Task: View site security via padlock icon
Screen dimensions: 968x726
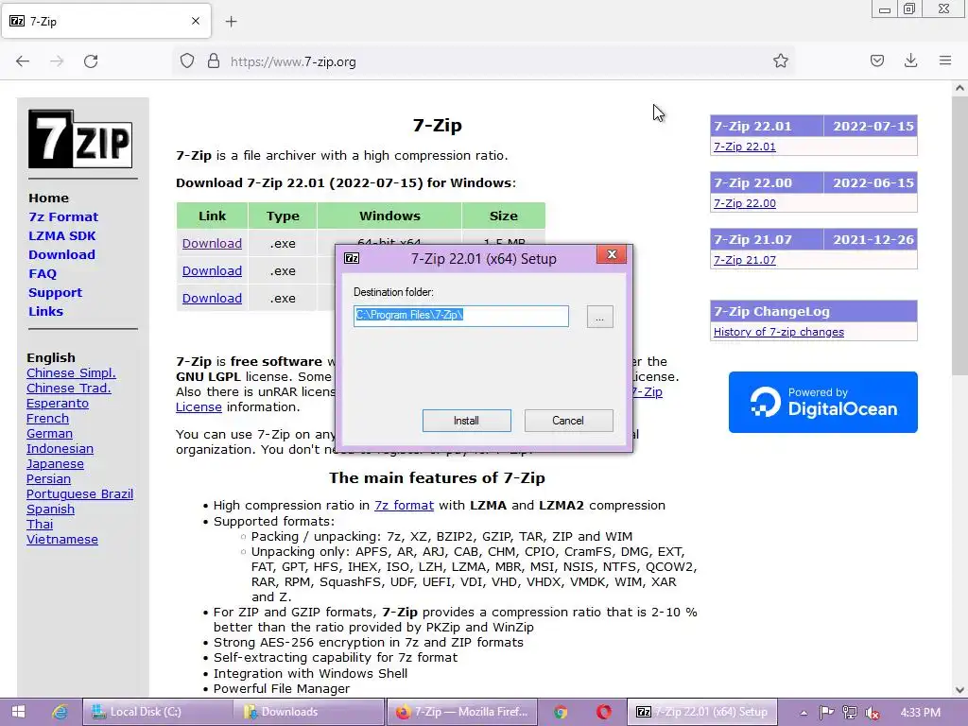Action: (214, 61)
